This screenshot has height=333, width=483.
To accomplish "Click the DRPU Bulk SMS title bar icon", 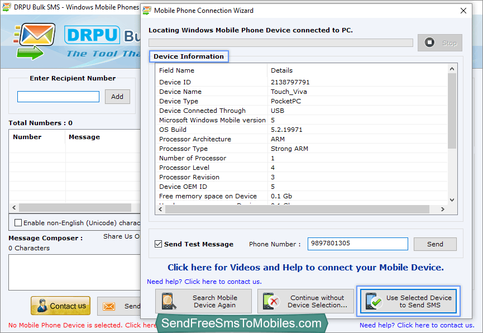I will [7, 7].
